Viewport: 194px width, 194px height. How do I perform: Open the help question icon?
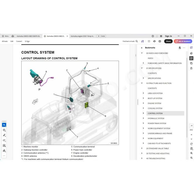pos(153,36)
